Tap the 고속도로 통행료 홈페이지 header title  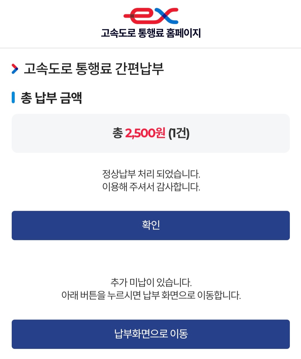point(151,33)
